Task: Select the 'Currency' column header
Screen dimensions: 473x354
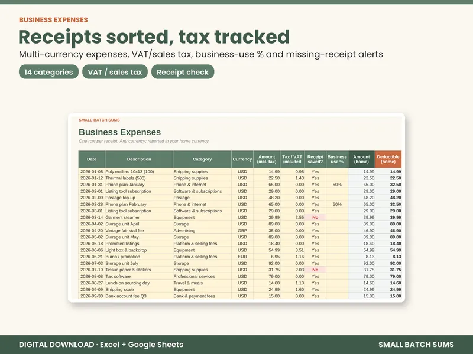Action: click(242, 159)
